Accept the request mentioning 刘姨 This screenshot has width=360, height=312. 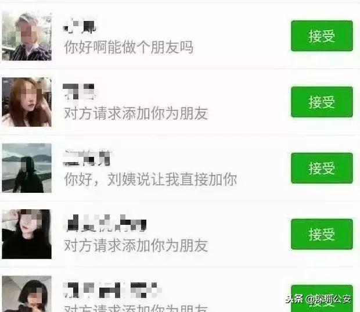[322, 168]
